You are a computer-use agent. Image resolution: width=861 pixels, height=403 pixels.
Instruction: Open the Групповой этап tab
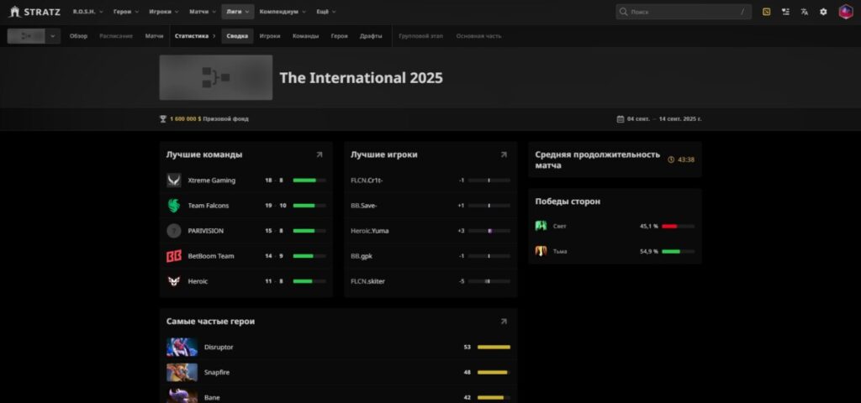(420, 36)
